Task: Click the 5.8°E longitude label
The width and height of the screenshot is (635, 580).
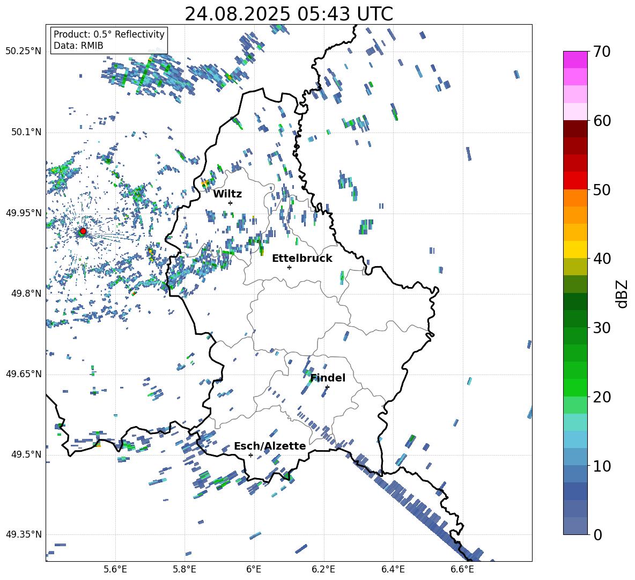Action: 184,569
